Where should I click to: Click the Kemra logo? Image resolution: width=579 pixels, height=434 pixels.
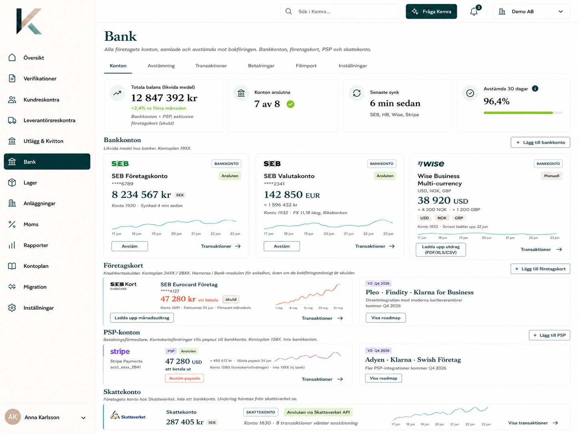pyautogui.click(x=29, y=22)
